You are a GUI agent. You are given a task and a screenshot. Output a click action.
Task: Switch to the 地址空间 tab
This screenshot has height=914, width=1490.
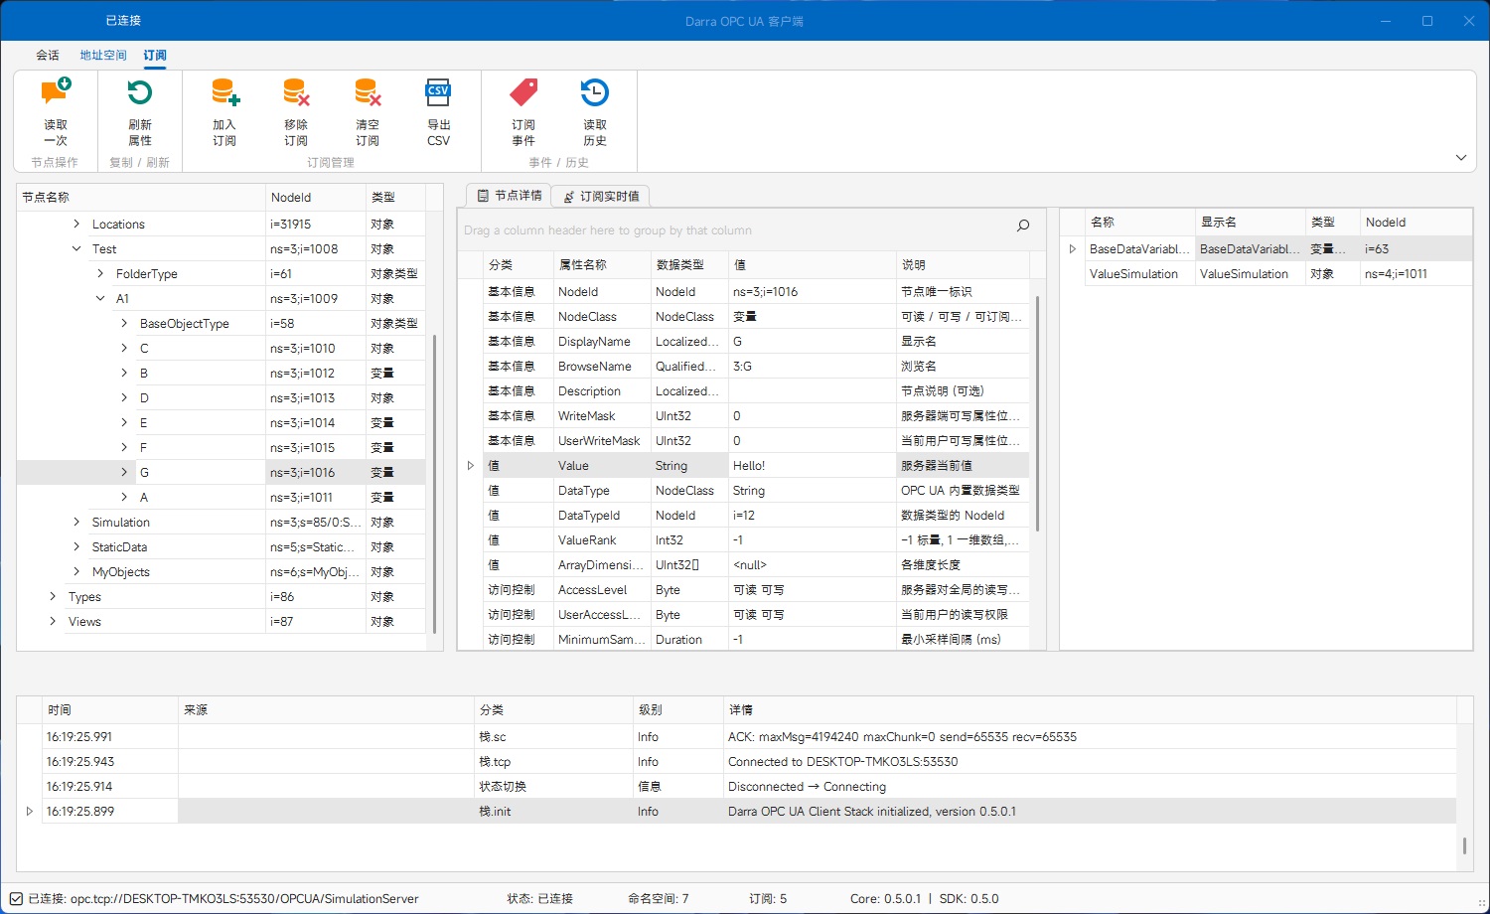point(103,56)
